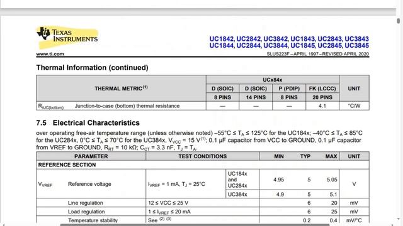The height and width of the screenshot is (226, 403).
Task: Open the UC2845 part number link
Action: click(x=330, y=46)
